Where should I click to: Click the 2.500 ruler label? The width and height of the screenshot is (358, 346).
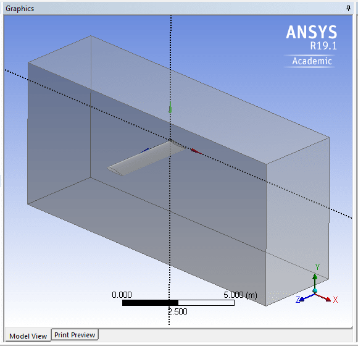click(x=178, y=311)
